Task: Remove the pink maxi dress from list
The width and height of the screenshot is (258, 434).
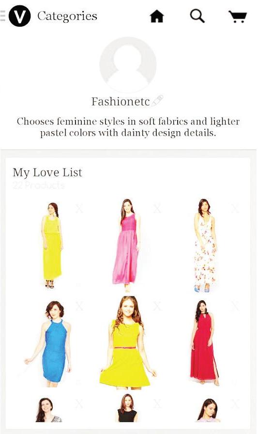Action: 157,208
